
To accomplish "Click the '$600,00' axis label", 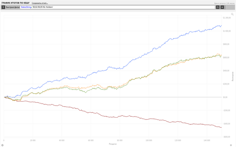I will tap(226, 57).
